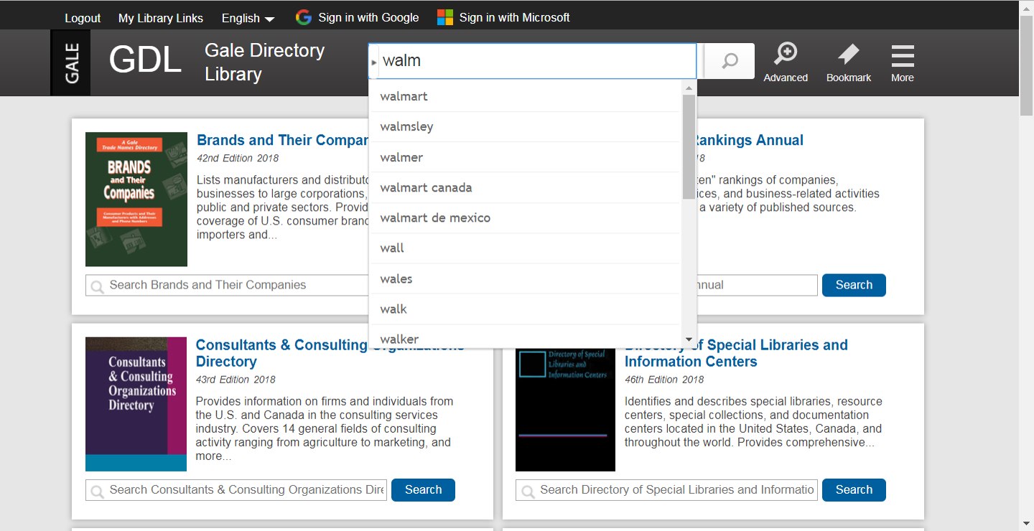Click the 43rd Edition 2018 text
This screenshot has width=1034, height=531.
pyautogui.click(x=236, y=380)
